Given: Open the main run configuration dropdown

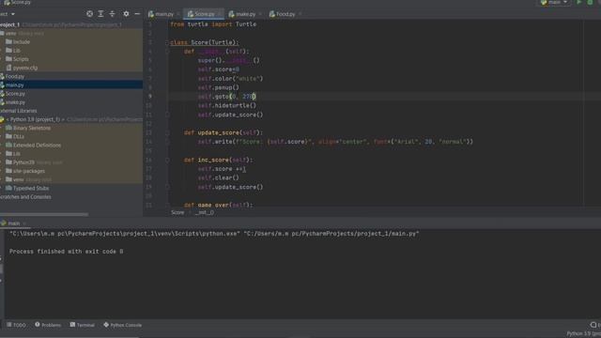Looking at the screenshot, I should click(555, 2).
